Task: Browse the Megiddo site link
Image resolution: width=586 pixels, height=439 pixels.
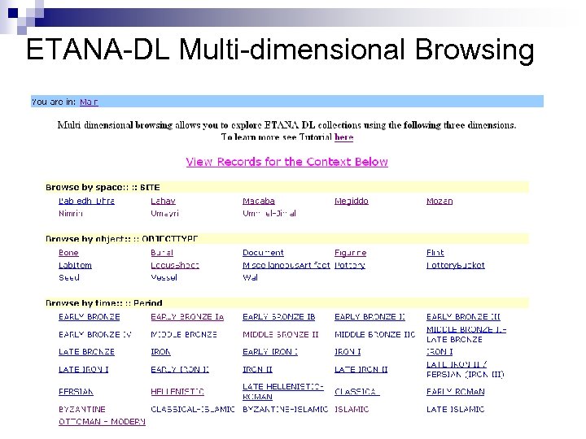Action: [352, 202]
